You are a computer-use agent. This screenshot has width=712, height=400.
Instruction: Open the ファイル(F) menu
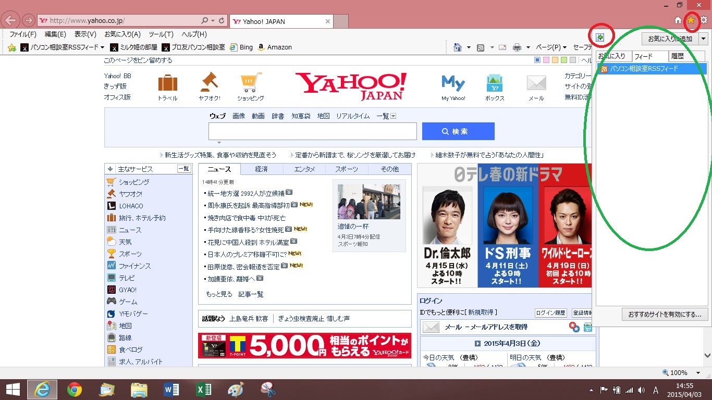tap(23, 34)
